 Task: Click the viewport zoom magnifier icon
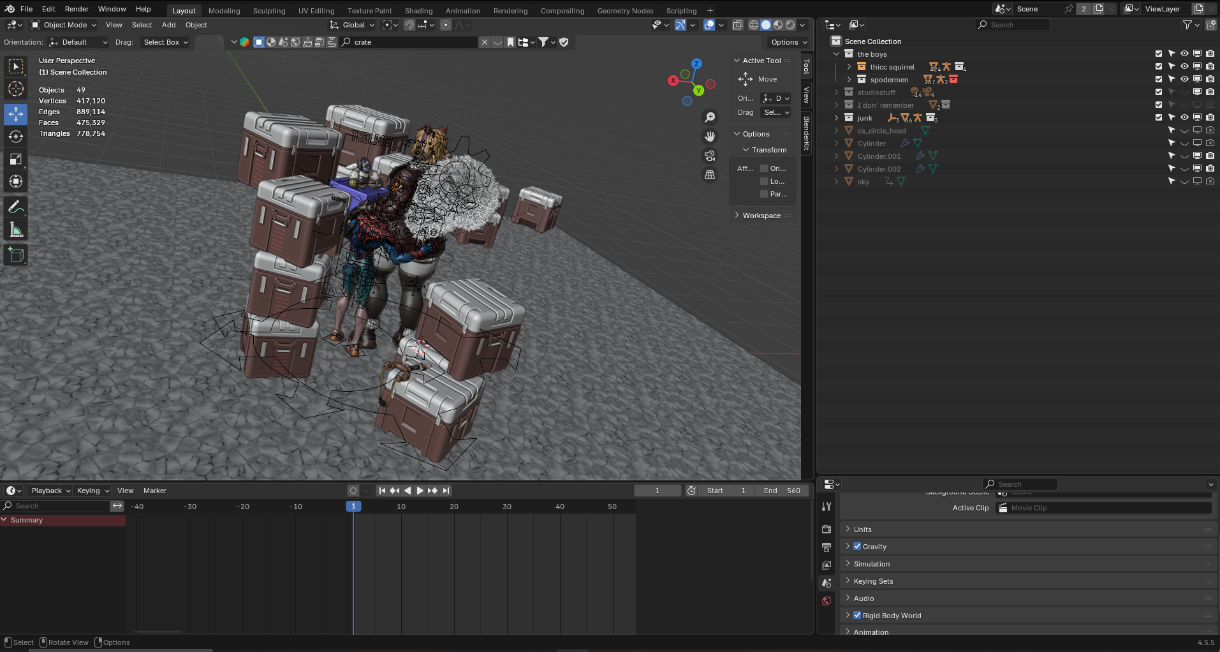click(710, 117)
